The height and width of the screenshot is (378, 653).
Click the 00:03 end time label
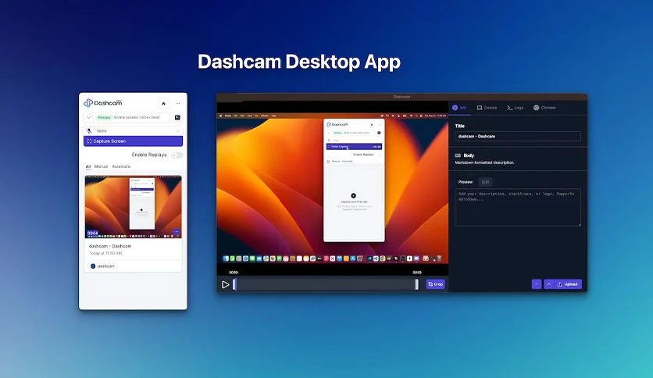417,273
